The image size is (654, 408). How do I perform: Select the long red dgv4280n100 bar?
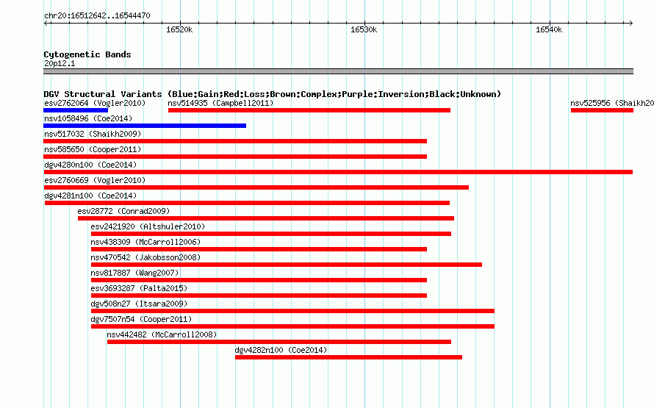(338, 172)
